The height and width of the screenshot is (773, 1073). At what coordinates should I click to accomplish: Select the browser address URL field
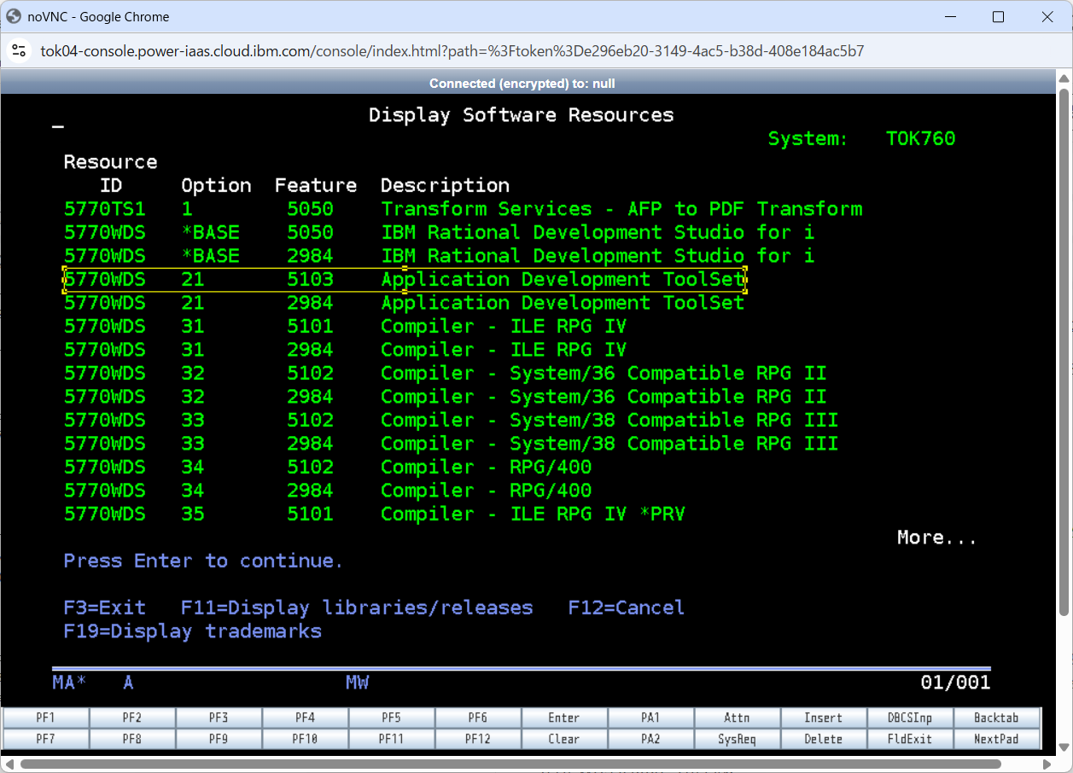click(x=452, y=51)
